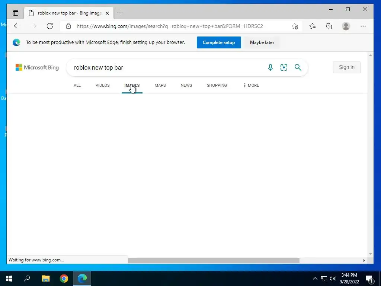Click the right scroll arrow
Viewport: 381px width, 286px height.
364,260
